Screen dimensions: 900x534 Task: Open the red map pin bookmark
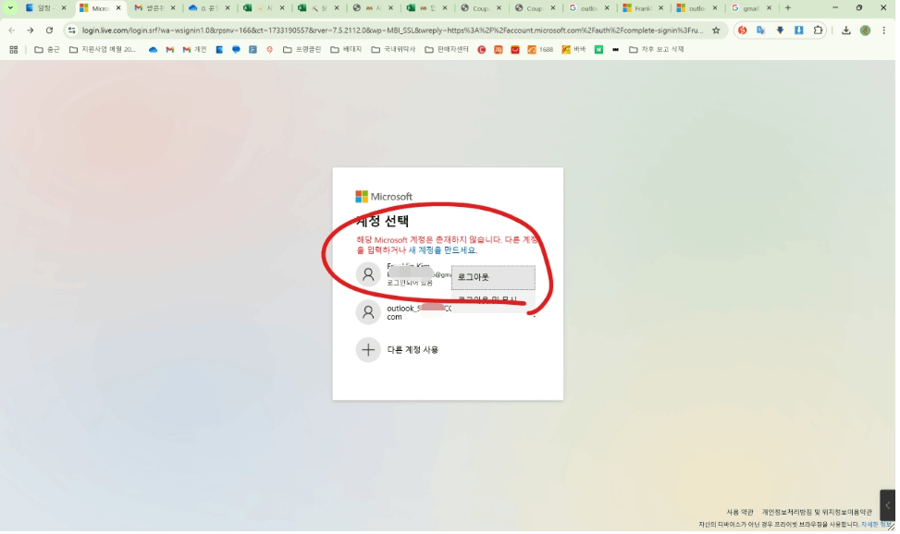pyautogui.click(x=271, y=50)
